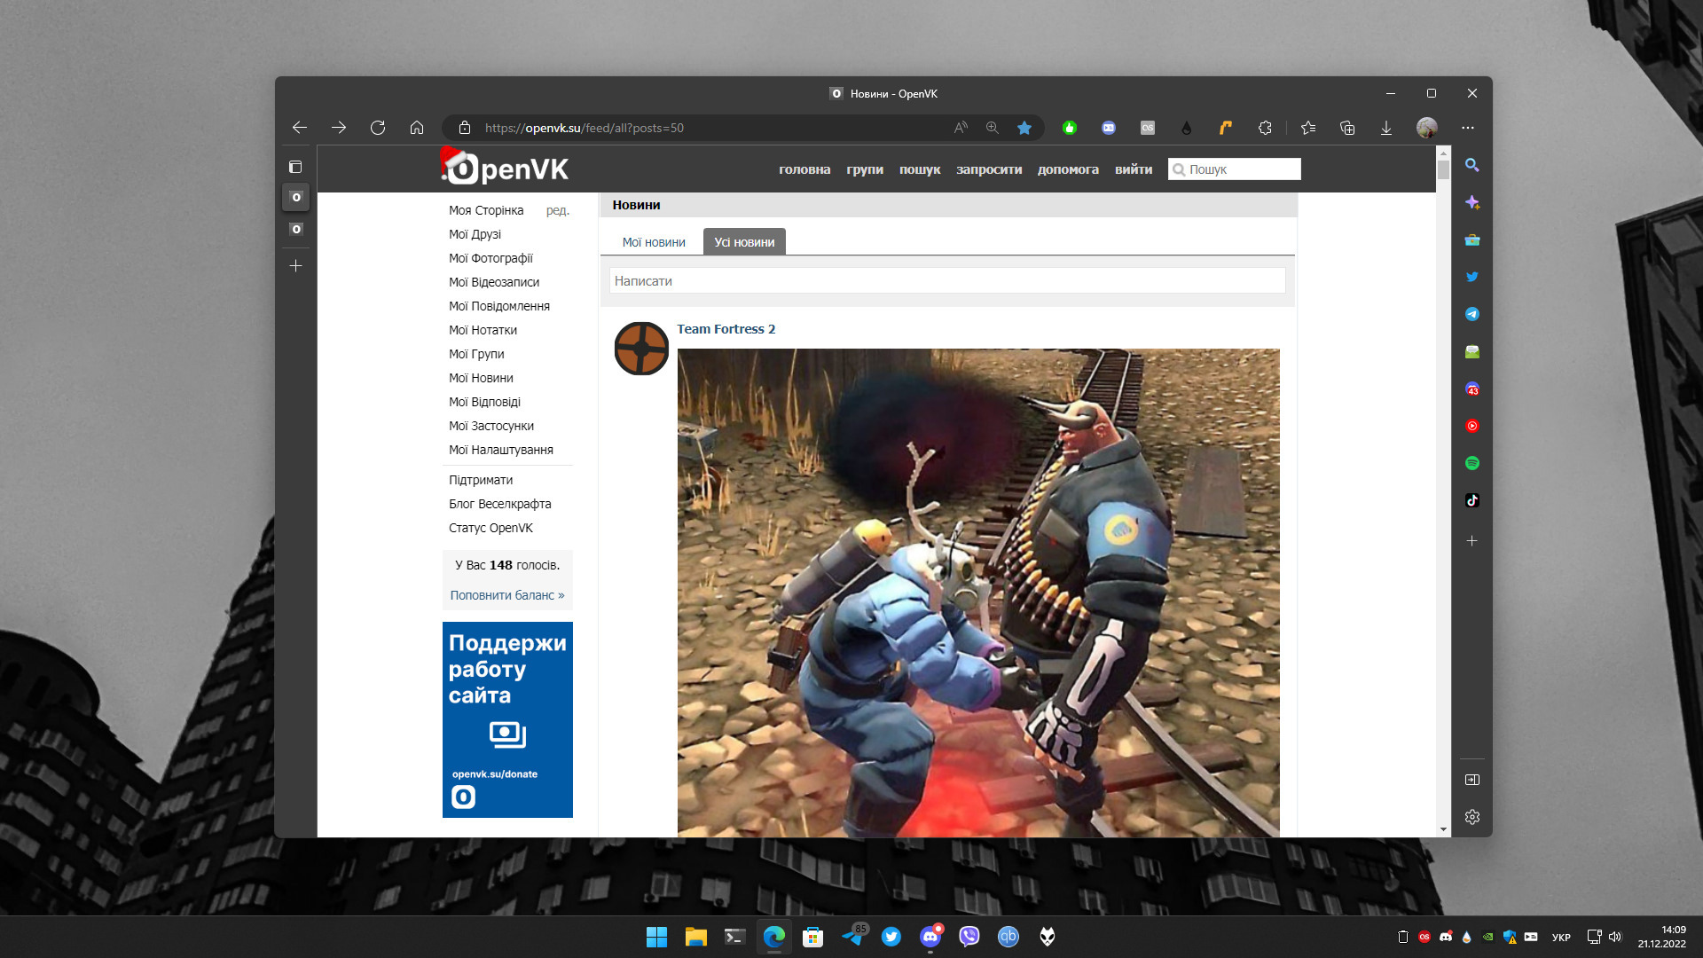Image resolution: width=1703 pixels, height=958 pixels.
Task: Click the page vertical scrollbar down arrow
Action: [x=1444, y=829]
